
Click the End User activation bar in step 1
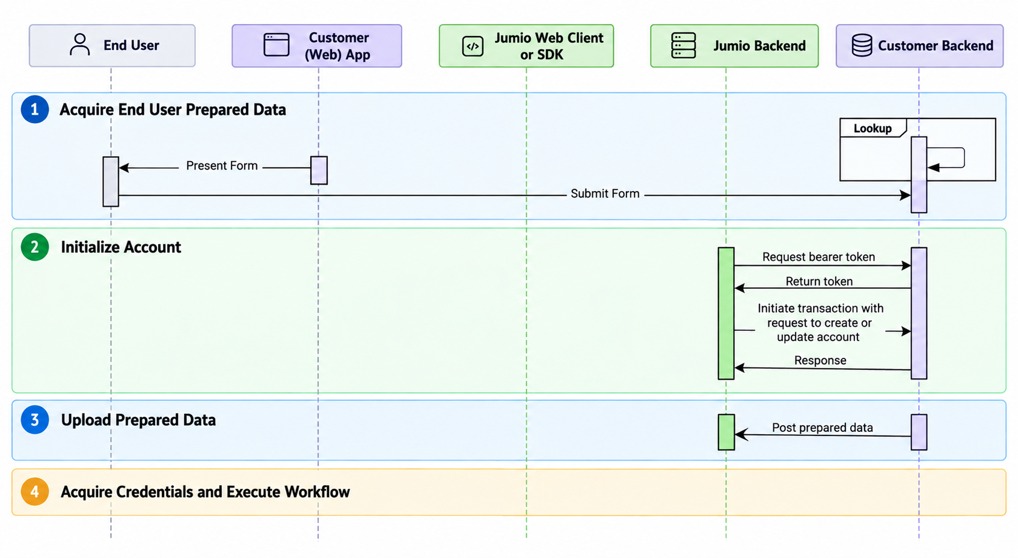(111, 182)
